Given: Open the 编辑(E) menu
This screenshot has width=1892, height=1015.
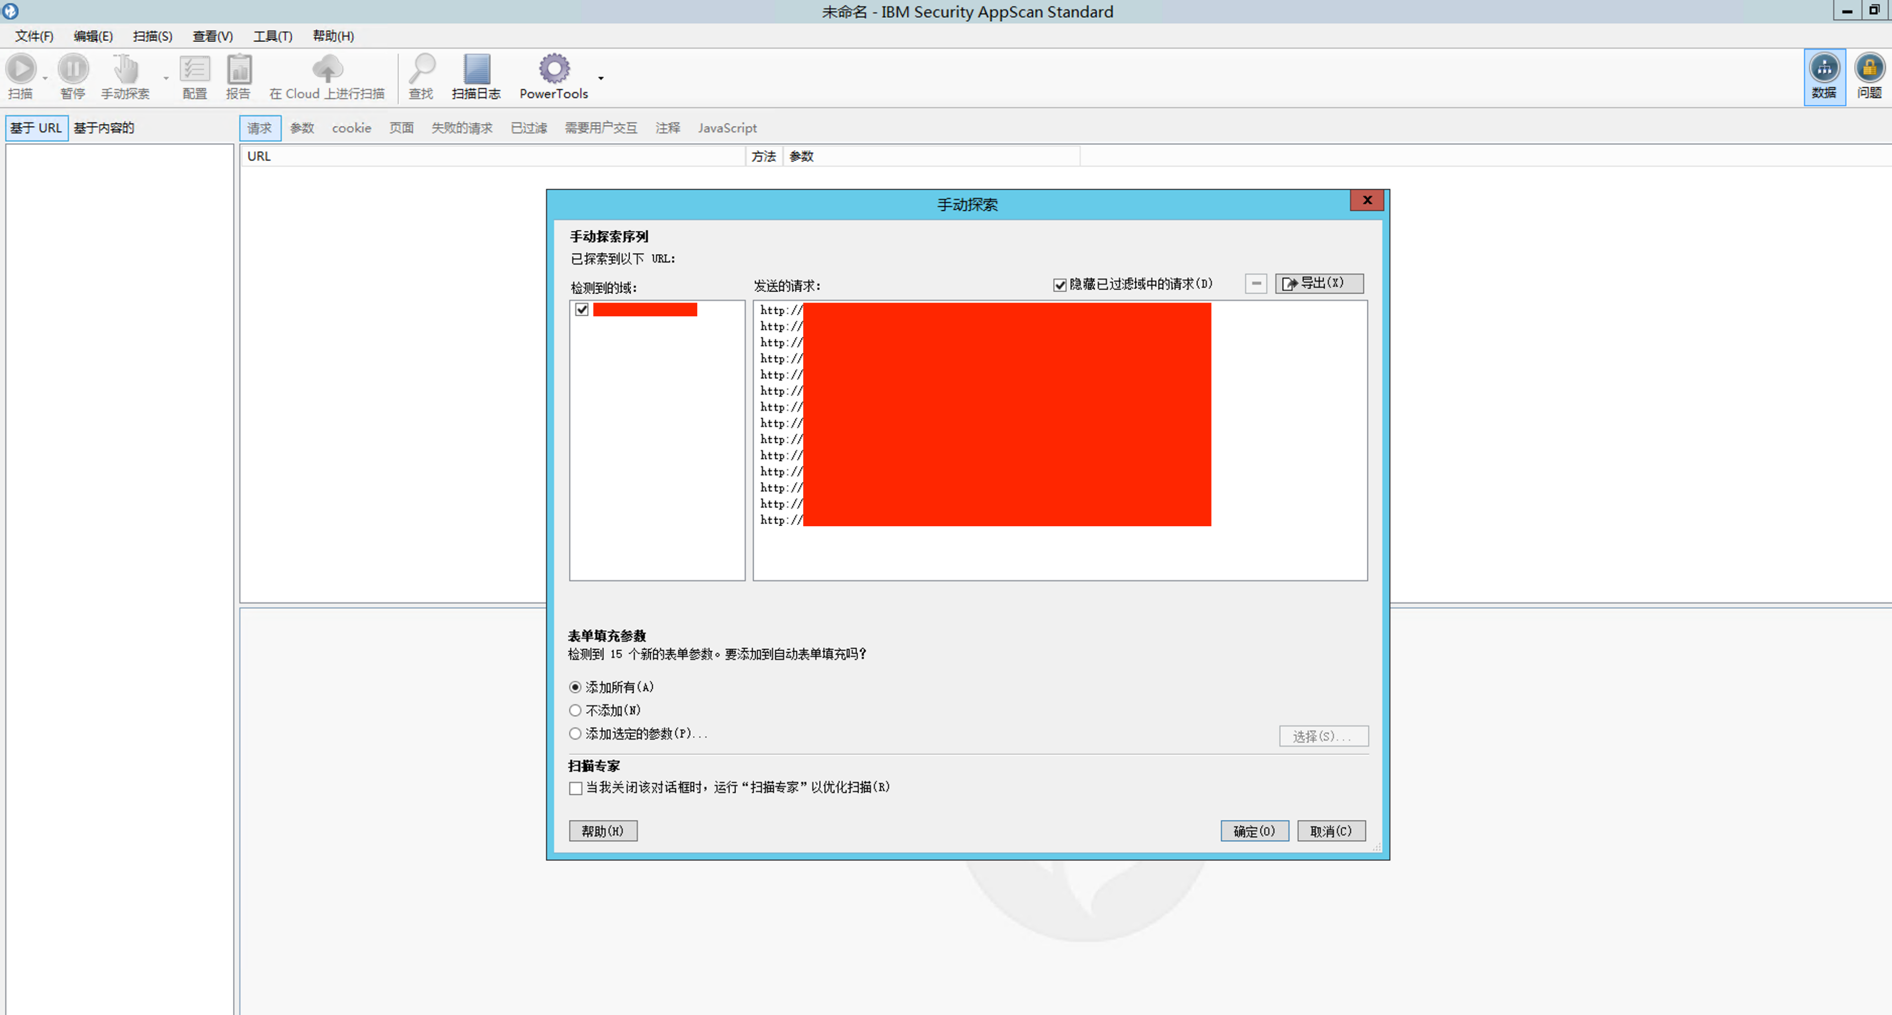Looking at the screenshot, I should click(93, 36).
